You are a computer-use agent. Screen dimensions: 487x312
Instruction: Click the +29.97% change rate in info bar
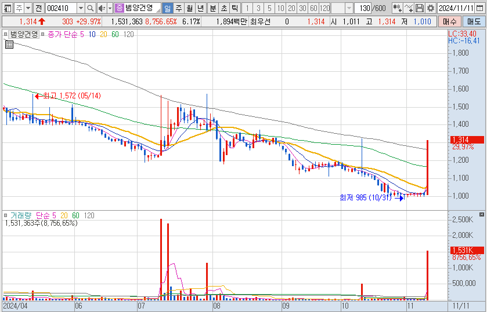[x=88, y=21]
